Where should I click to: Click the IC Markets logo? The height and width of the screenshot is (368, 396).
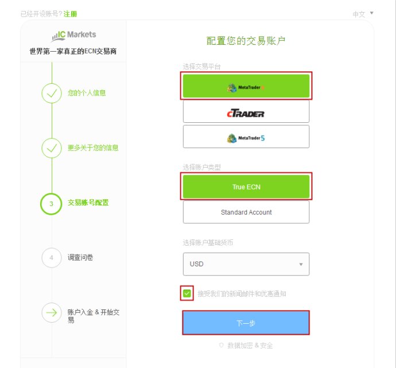coord(73,36)
